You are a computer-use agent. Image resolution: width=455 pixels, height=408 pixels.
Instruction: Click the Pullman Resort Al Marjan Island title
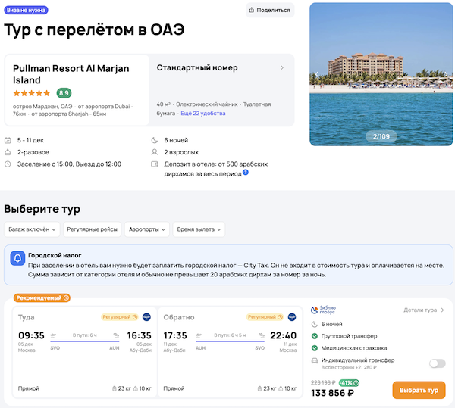tap(71, 74)
